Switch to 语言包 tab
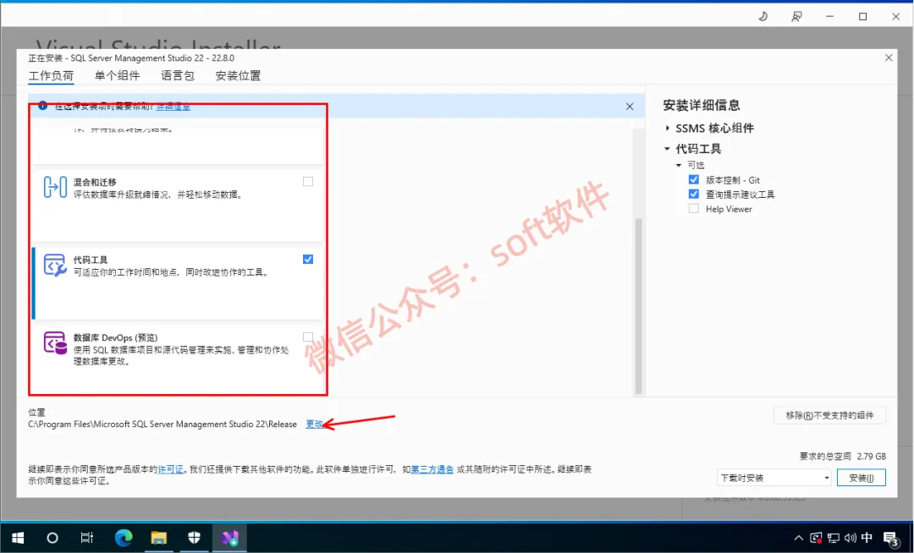Screen dimensions: 914x553 coord(178,75)
